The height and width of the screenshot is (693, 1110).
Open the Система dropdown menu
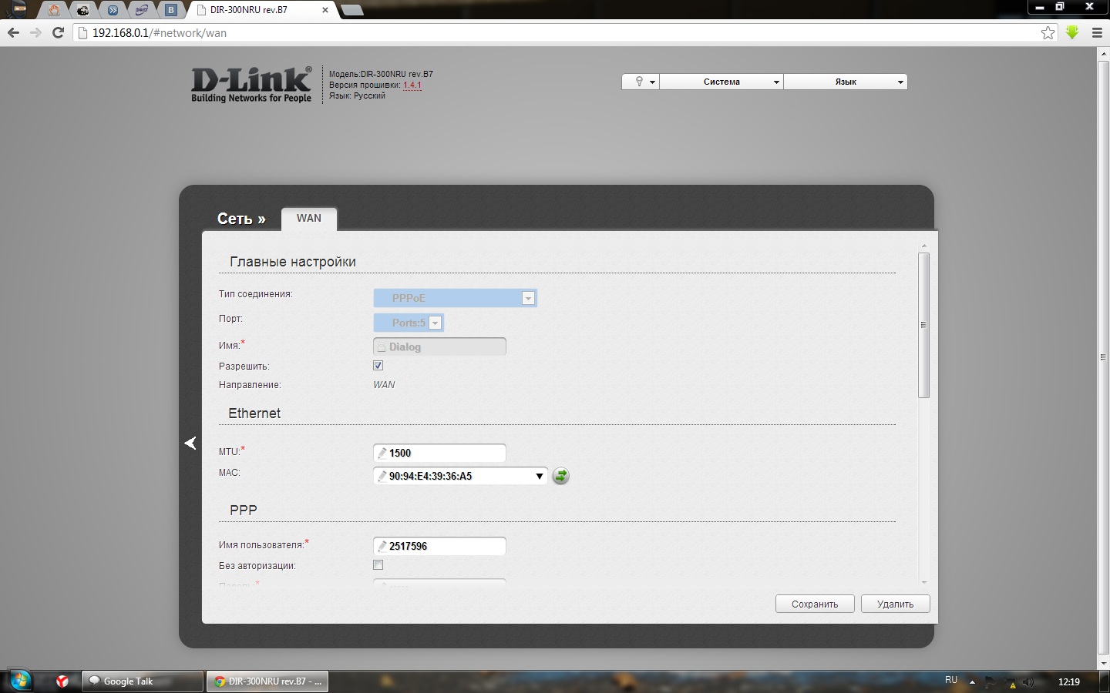[721, 82]
